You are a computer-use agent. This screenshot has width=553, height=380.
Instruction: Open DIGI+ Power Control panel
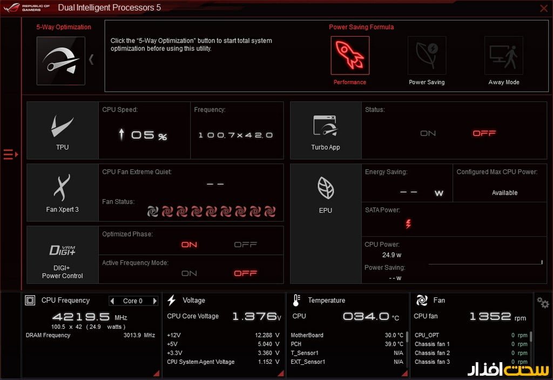63,255
